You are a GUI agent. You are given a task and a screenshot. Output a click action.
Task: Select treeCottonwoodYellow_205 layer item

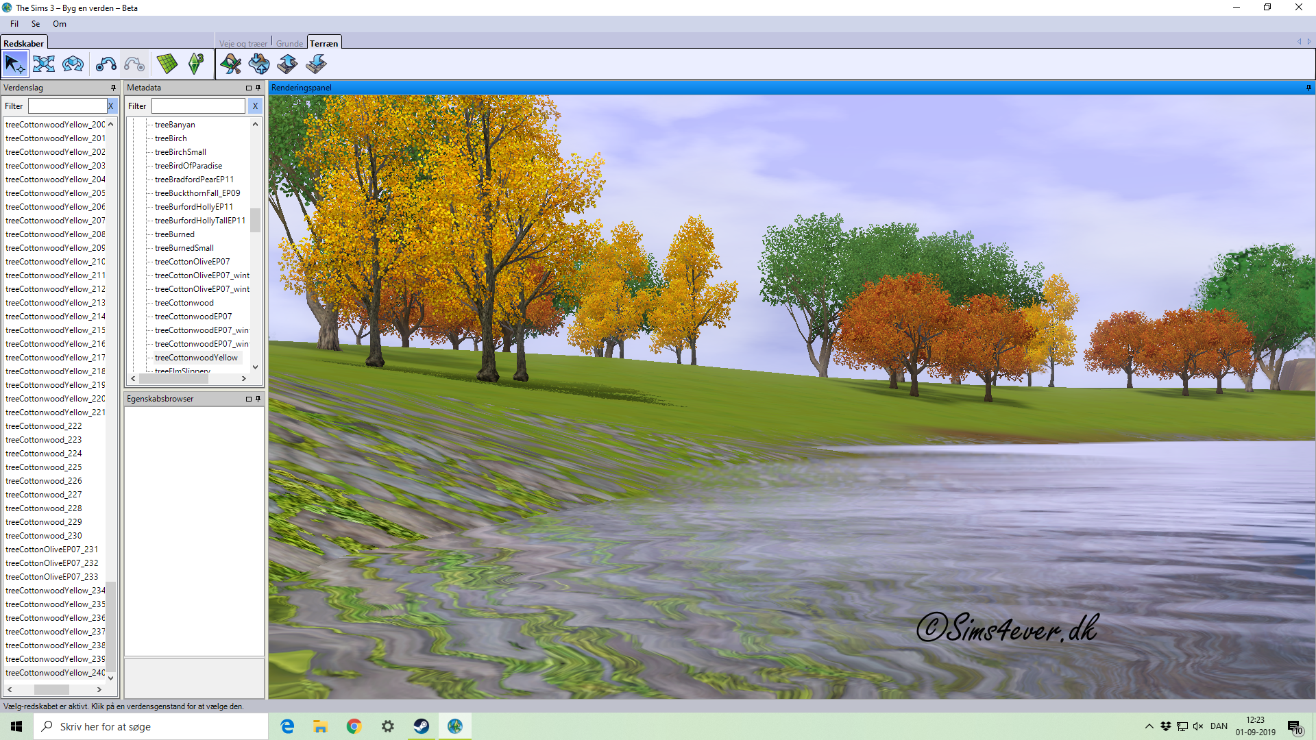point(56,193)
